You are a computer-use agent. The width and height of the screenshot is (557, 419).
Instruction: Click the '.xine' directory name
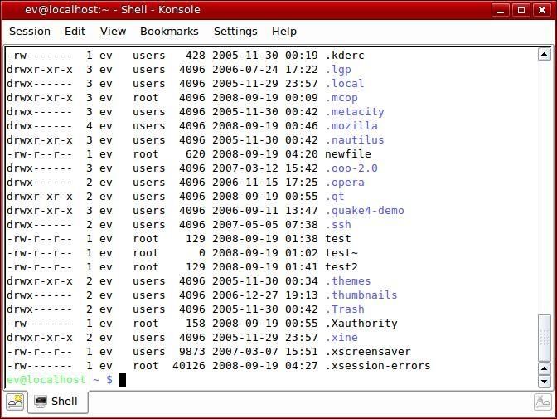(341, 338)
